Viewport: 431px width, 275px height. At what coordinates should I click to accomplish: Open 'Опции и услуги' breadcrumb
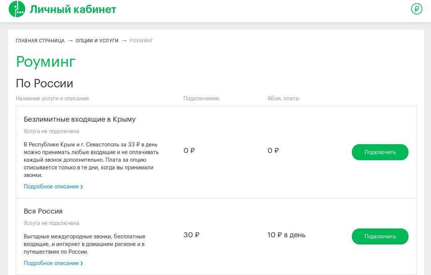(x=97, y=40)
